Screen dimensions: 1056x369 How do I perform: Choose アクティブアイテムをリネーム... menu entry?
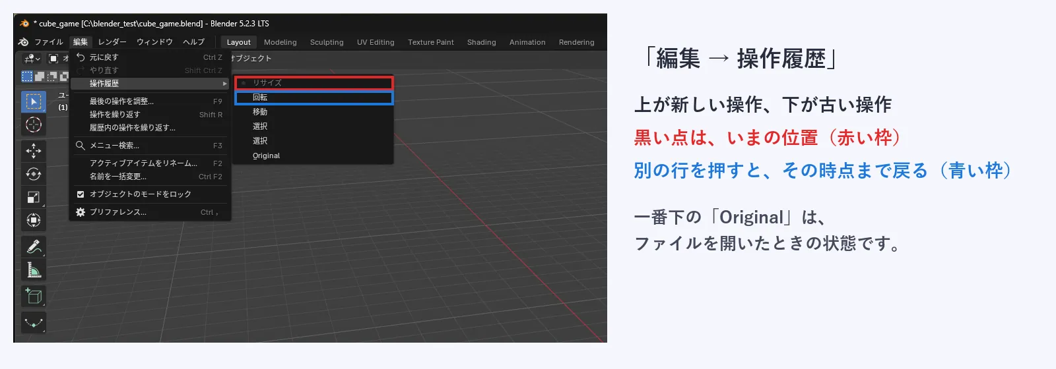[150, 163]
